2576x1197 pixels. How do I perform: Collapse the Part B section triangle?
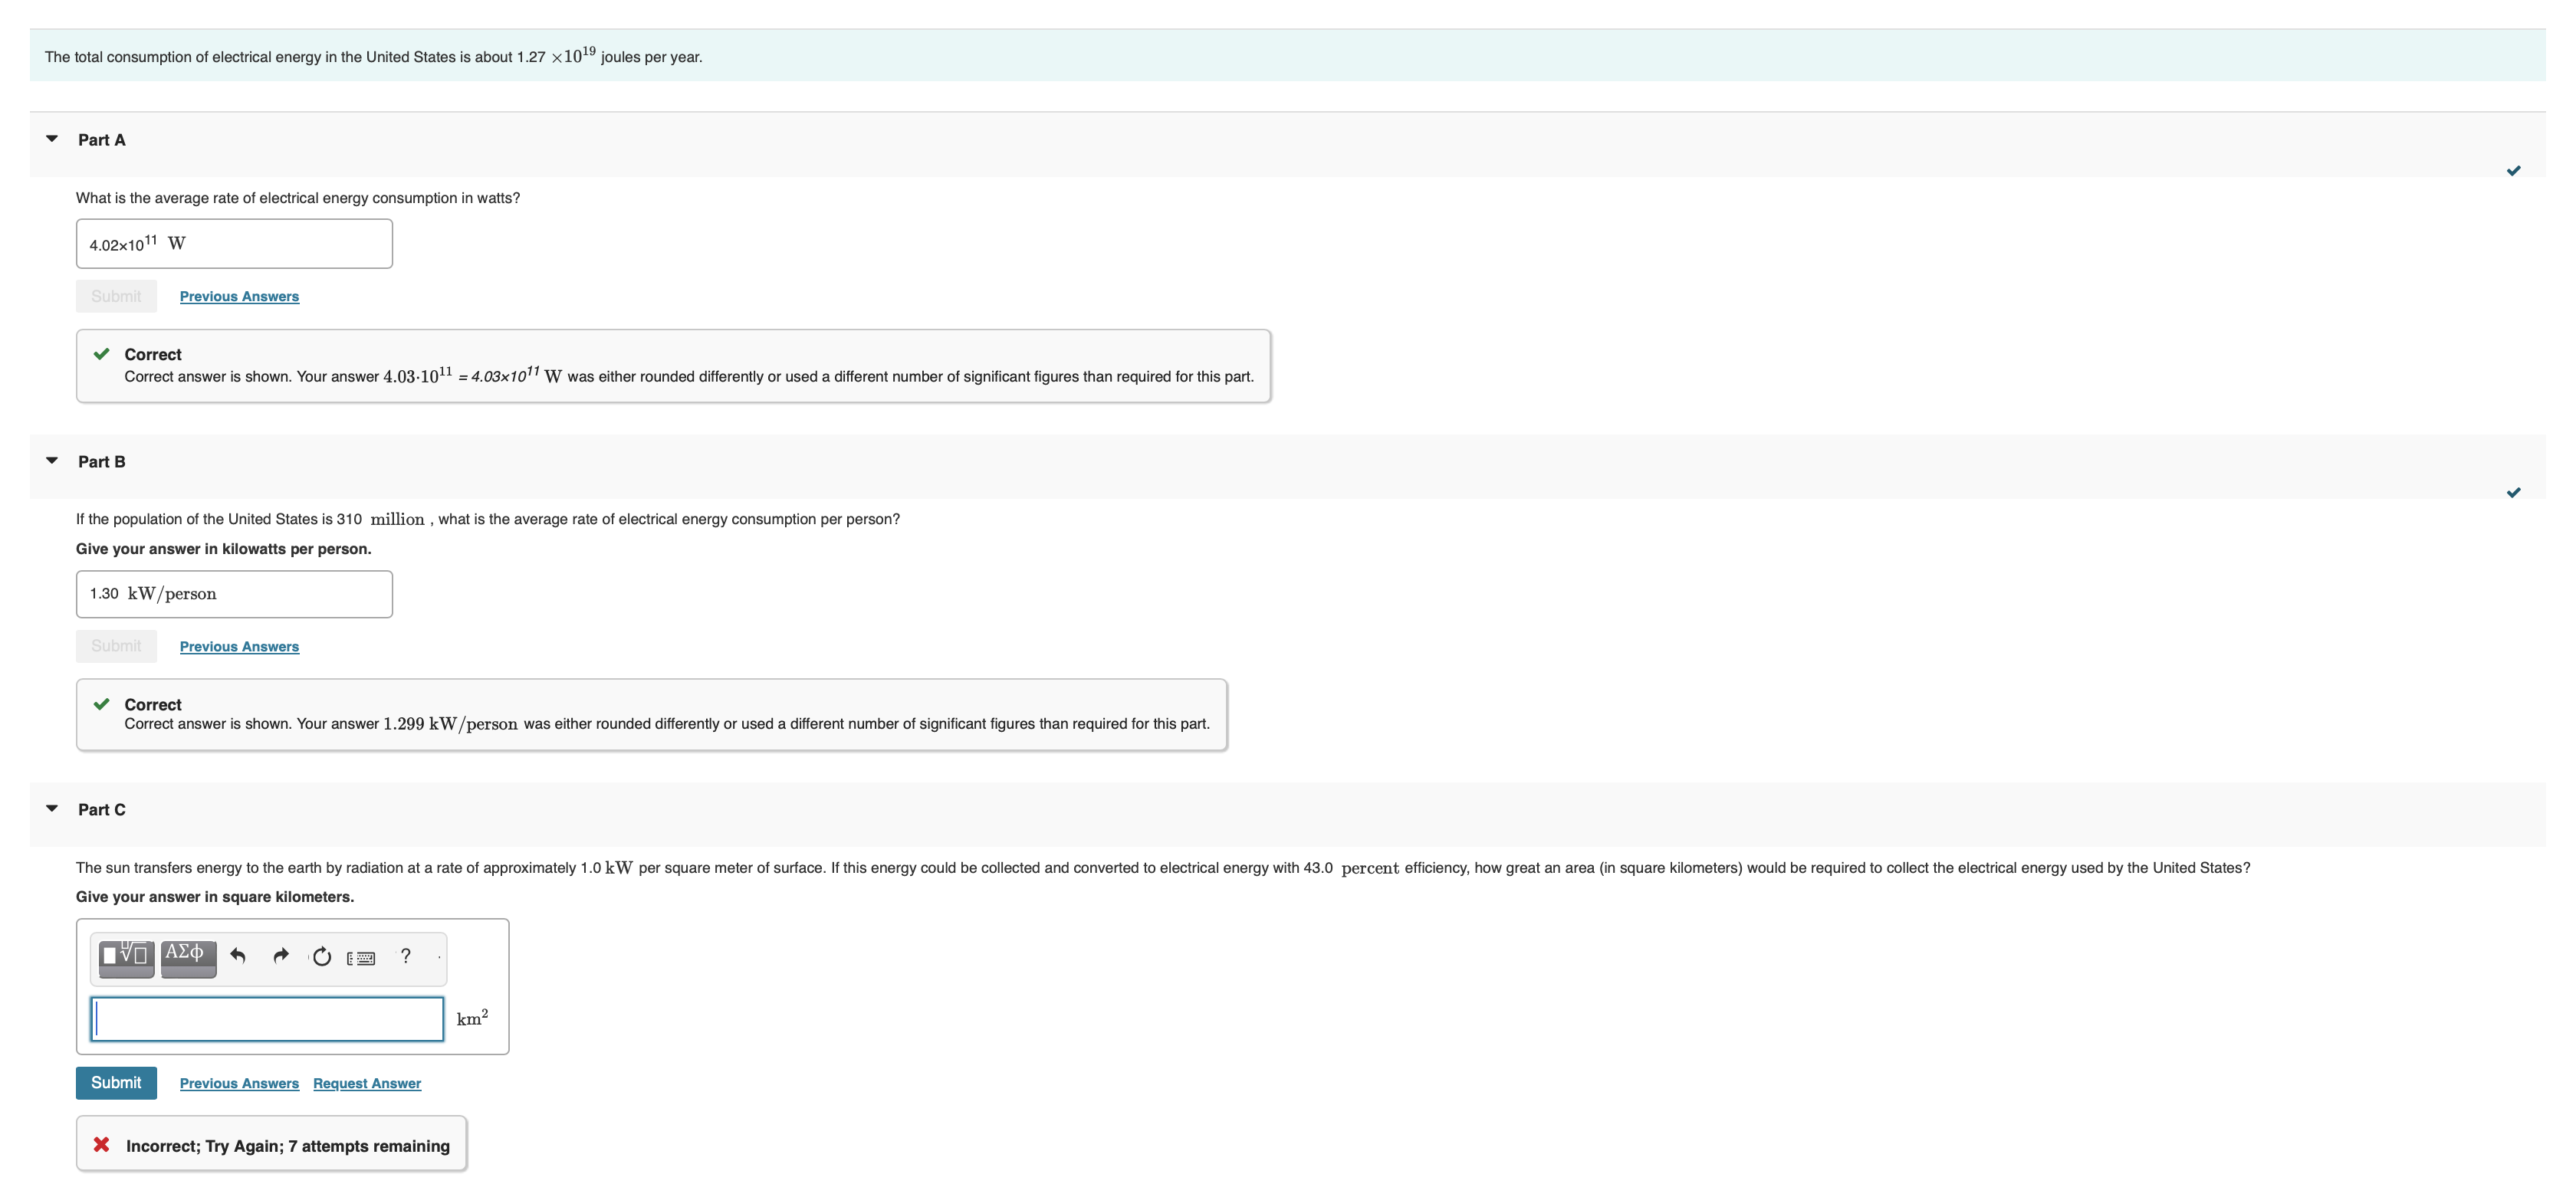(52, 461)
